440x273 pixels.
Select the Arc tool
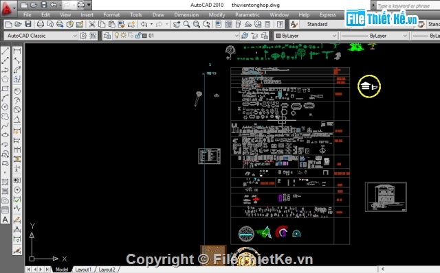tap(5, 97)
